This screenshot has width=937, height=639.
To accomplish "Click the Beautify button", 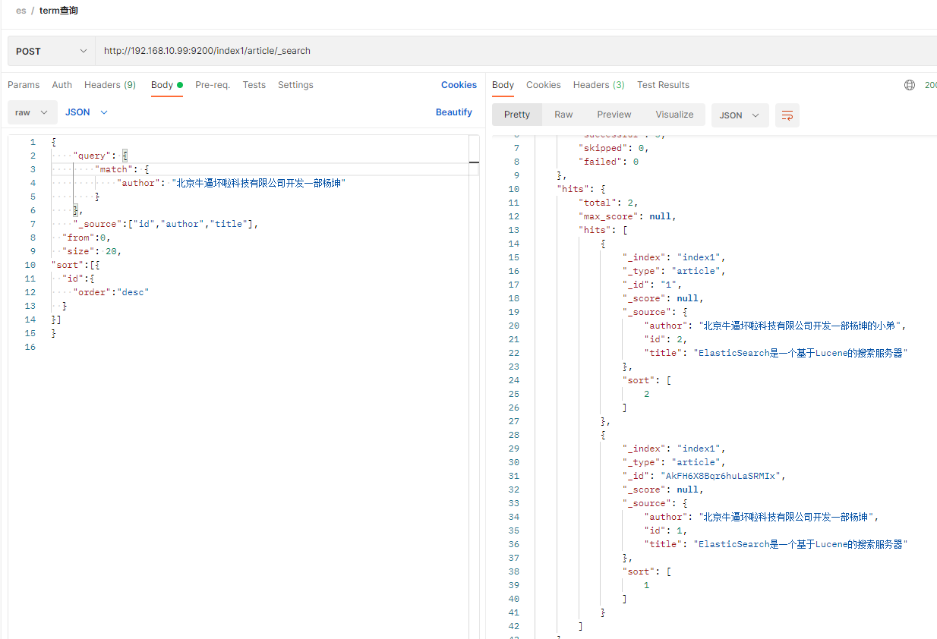I will (454, 112).
